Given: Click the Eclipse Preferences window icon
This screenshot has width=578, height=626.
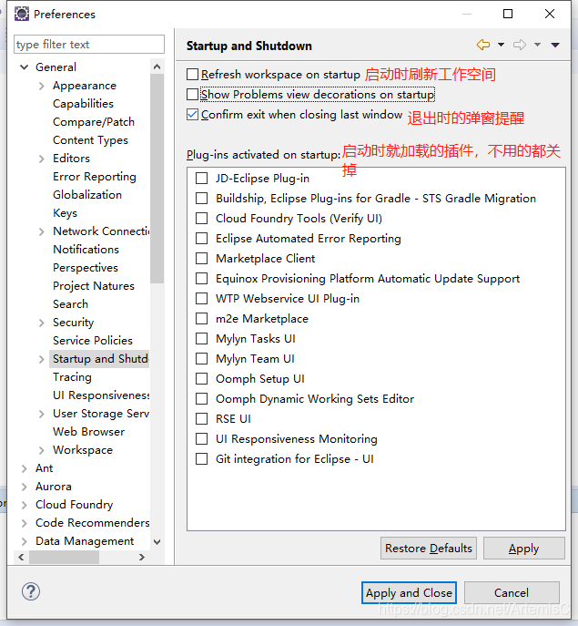Looking at the screenshot, I should coord(22,14).
